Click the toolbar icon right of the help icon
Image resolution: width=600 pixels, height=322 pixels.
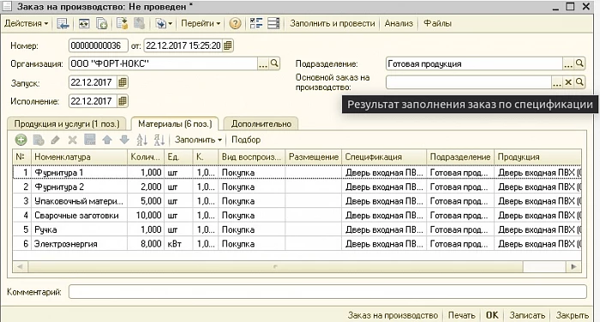pos(256,24)
